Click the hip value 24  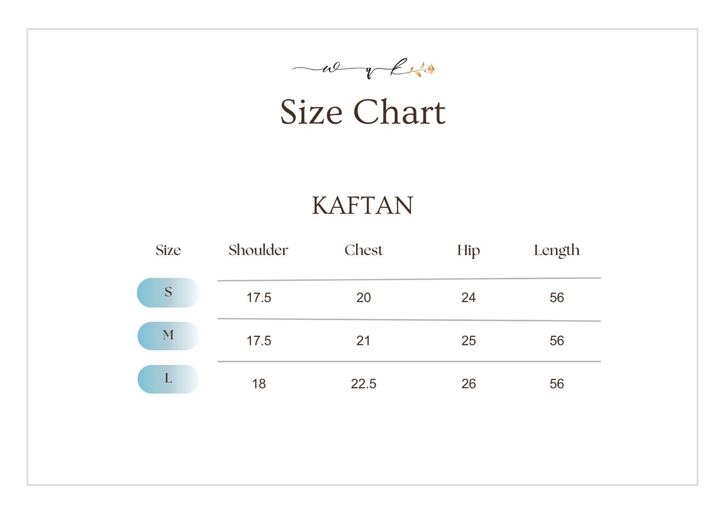(x=468, y=298)
